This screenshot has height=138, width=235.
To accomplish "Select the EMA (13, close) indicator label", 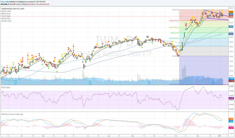I will pyautogui.click(x=6, y=11).
